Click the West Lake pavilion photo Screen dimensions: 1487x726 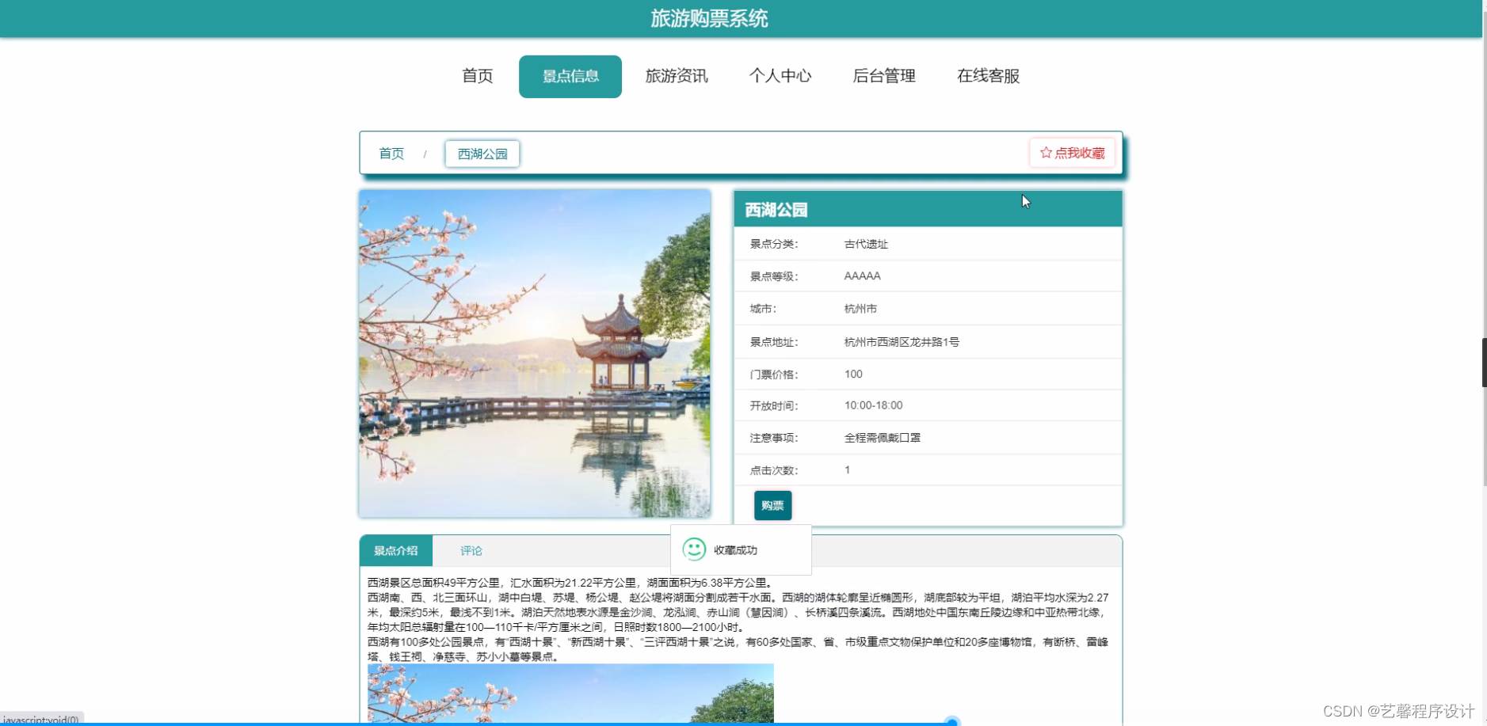click(x=536, y=353)
